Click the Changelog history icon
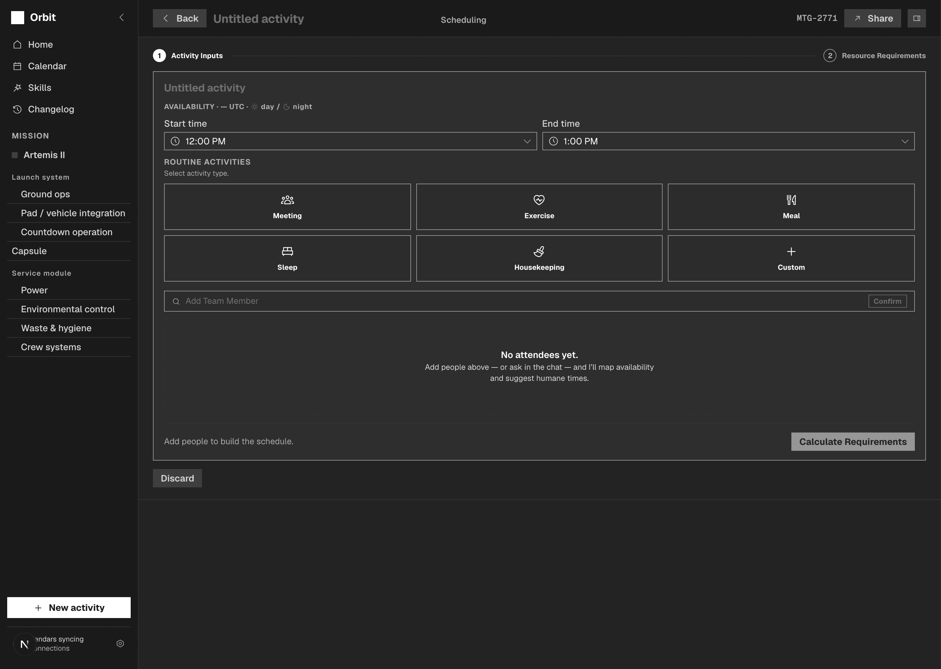Screen dimensions: 941x669 click(x=17, y=109)
